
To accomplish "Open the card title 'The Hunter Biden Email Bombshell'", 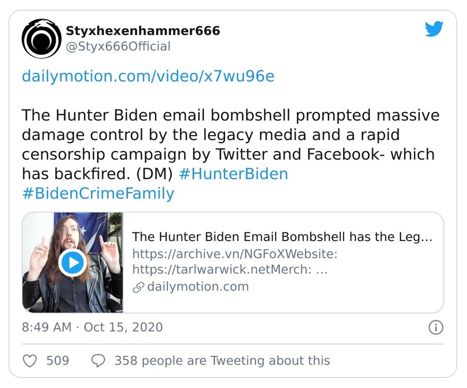I will pyautogui.click(x=282, y=237).
